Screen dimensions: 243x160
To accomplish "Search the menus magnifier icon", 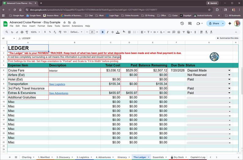I will [x=7, y=32].
